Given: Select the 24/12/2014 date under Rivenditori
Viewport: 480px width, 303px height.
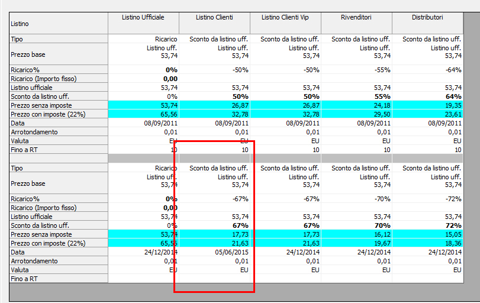Looking at the screenshot, I should point(356,252).
